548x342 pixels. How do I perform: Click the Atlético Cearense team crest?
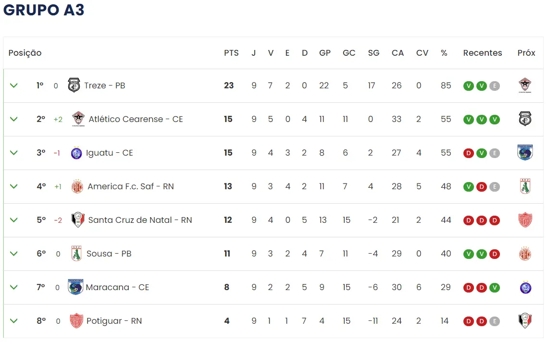pyautogui.click(x=78, y=119)
